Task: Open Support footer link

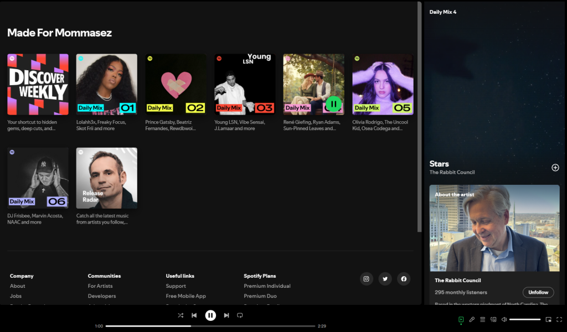Action: point(176,286)
